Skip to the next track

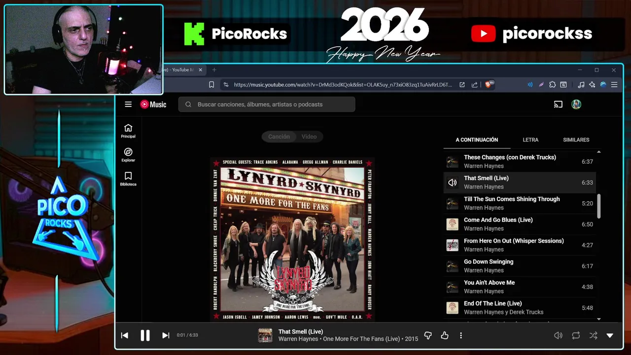166,335
